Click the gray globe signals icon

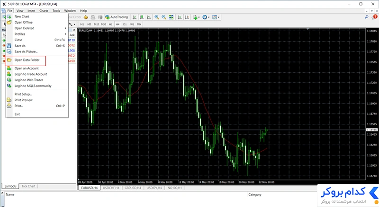coord(100,17)
